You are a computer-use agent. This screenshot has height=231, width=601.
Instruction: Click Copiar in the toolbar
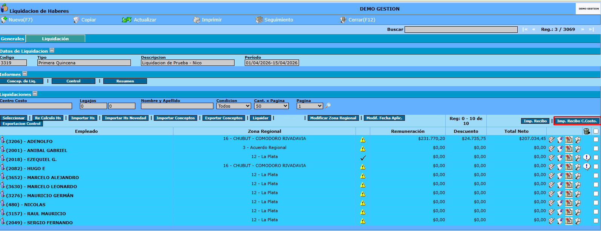(x=85, y=20)
